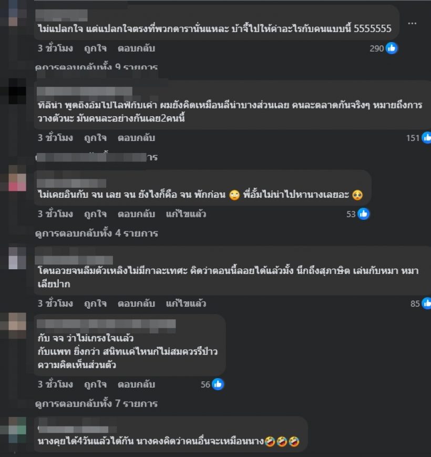Expand the 7 replies under fifth comment
Screen dimensions: 431x457
pos(96,403)
